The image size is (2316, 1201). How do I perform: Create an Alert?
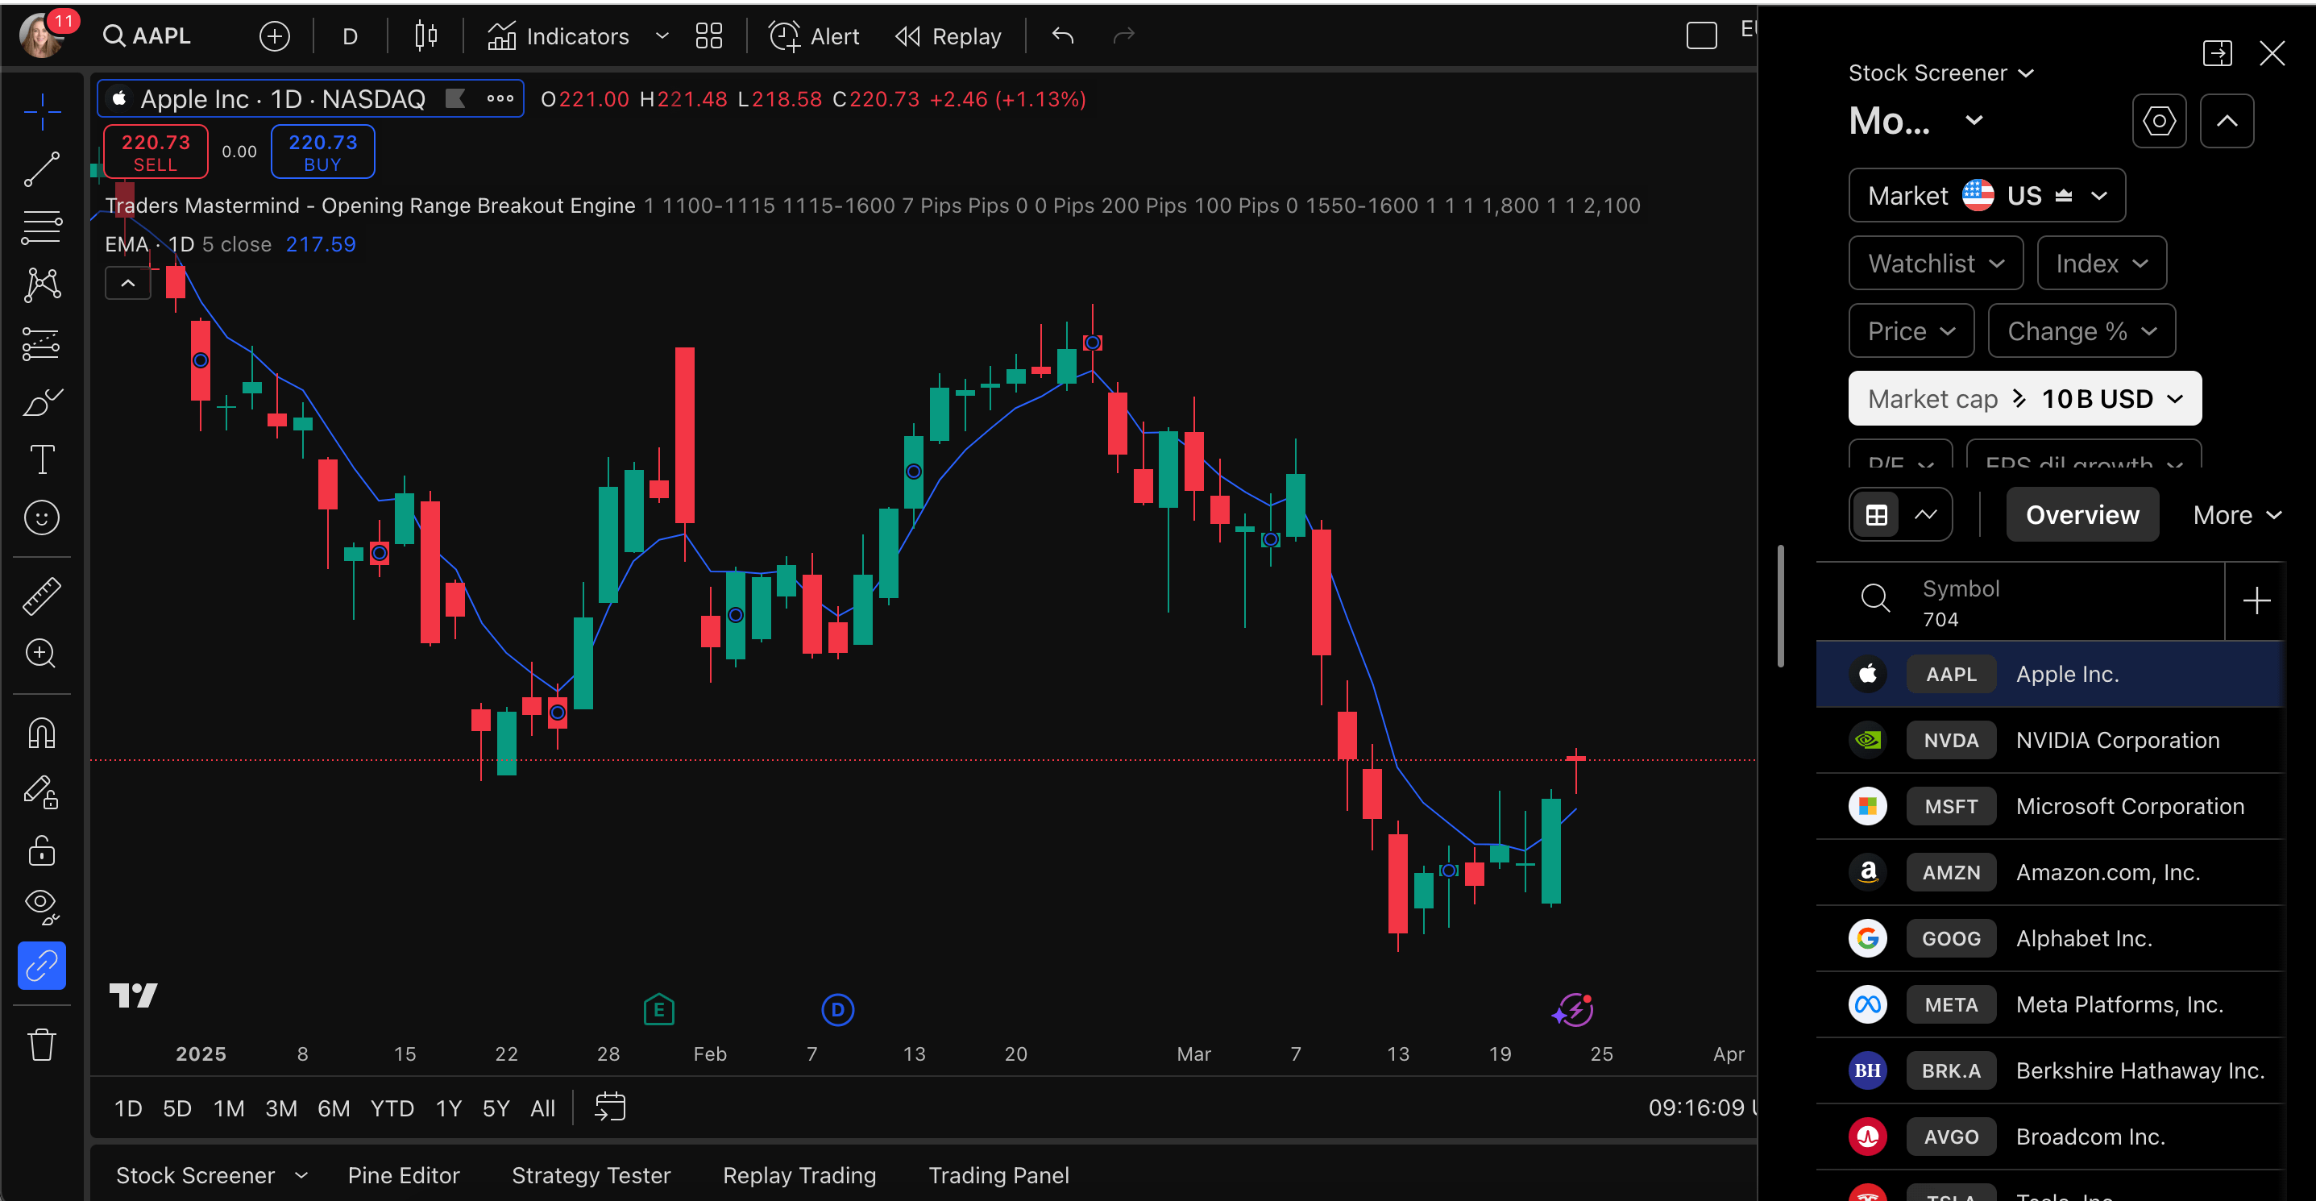(x=814, y=36)
